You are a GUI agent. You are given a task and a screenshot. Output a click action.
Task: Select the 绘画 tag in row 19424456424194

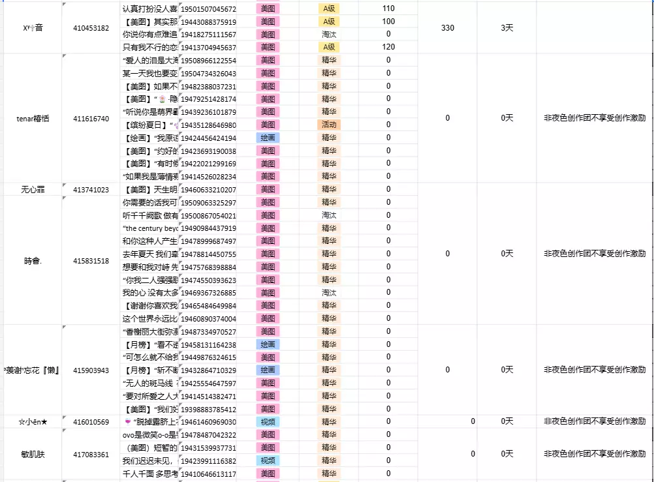pos(268,138)
